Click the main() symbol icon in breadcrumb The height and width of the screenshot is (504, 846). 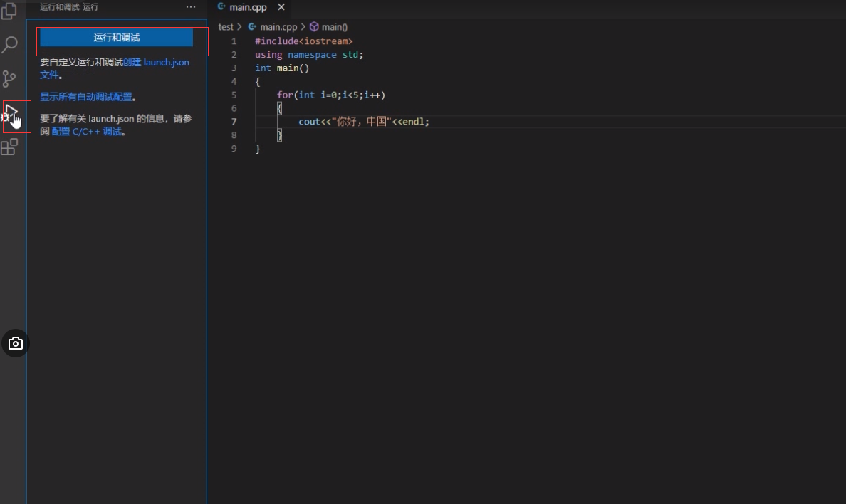(x=313, y=26)
